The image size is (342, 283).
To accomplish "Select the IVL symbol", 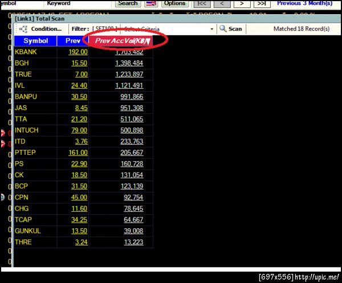I will pyautogui.click(x=19, y=85).
